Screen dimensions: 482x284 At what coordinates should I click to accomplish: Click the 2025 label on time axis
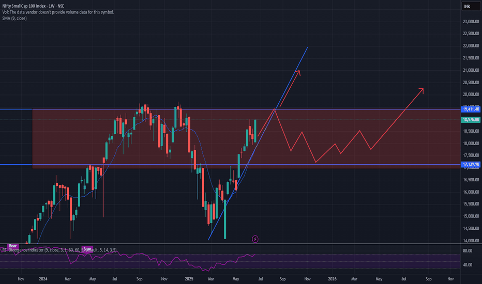[x=189, y=279]
